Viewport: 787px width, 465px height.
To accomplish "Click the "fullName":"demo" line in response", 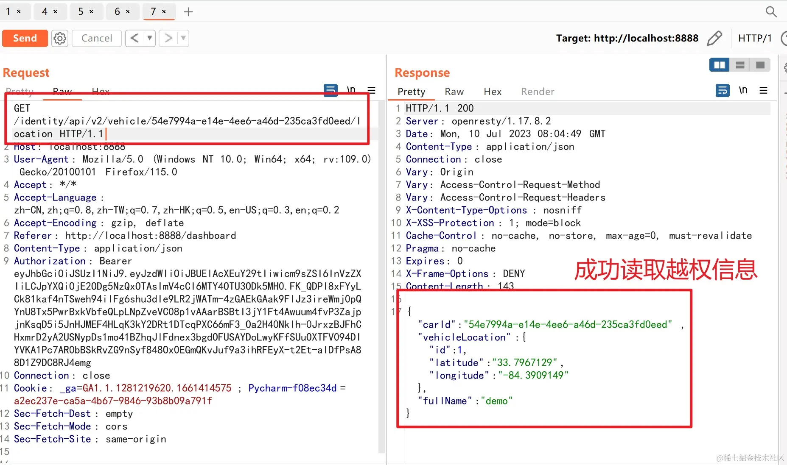I will click(x=465, y=401).
